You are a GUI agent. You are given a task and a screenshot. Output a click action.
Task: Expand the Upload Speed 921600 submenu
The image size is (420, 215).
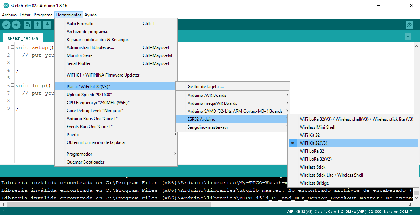coord(116,94)
